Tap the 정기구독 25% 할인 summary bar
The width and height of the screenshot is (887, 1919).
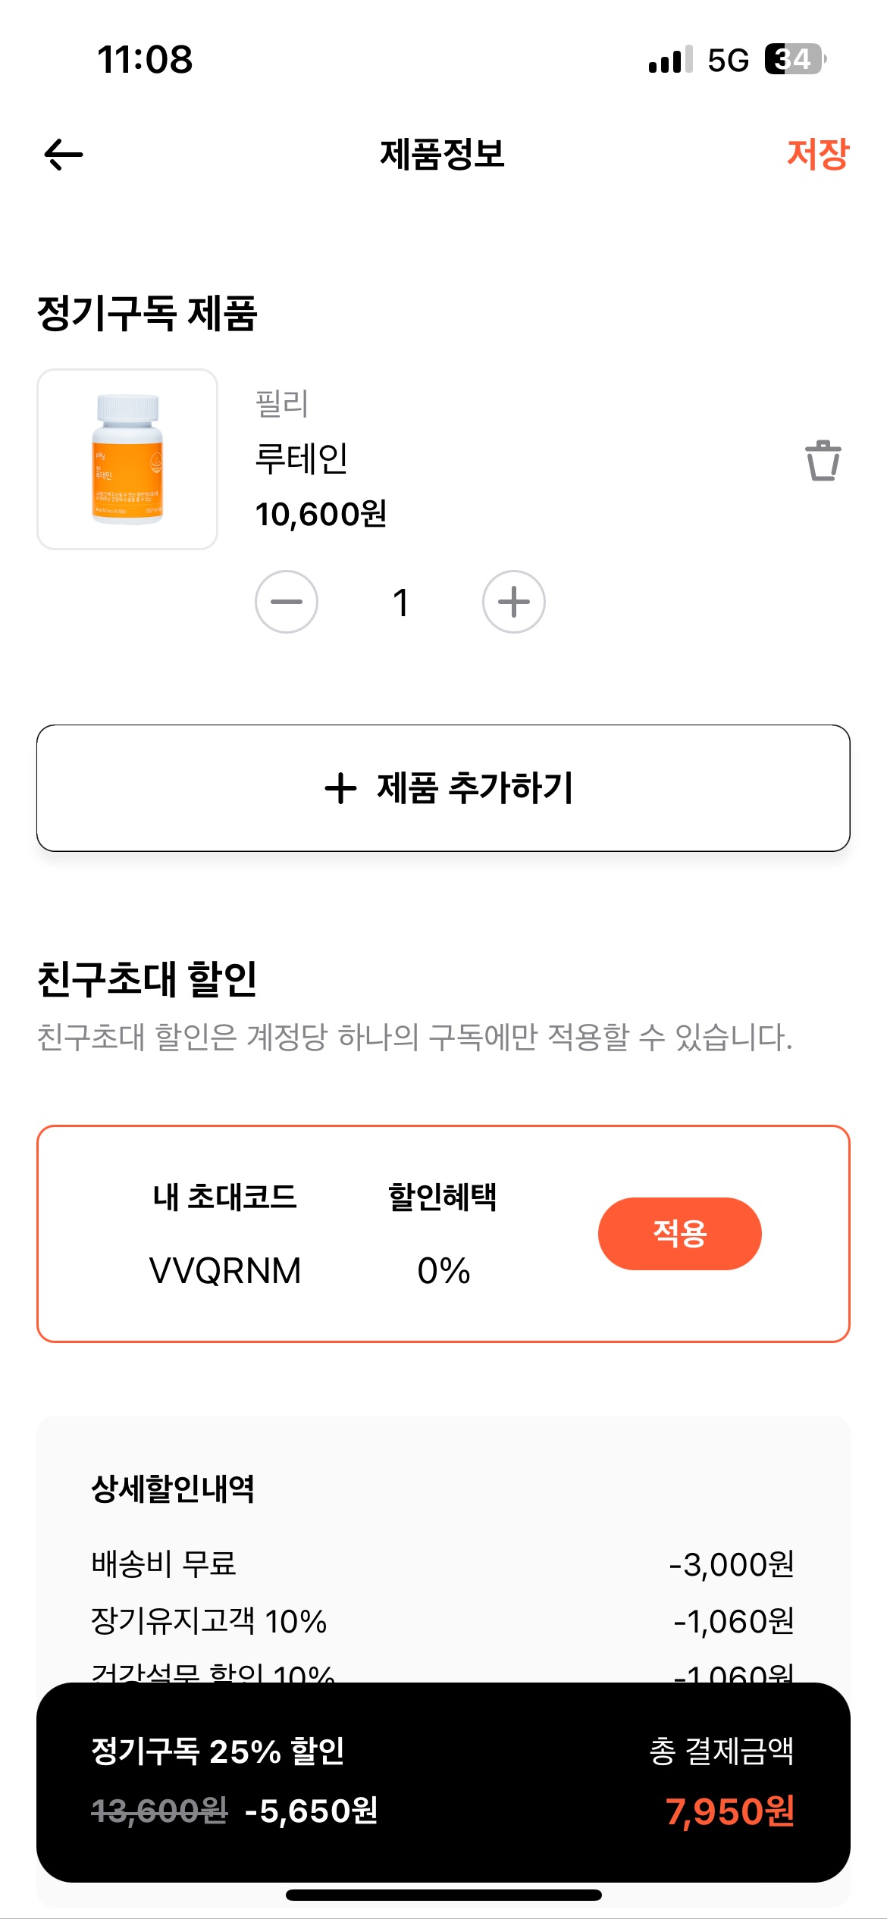[x=218, y=1752]
